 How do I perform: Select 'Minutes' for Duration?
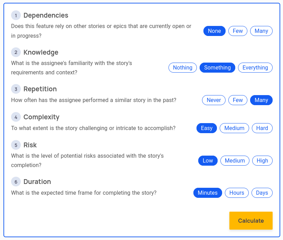208,193
